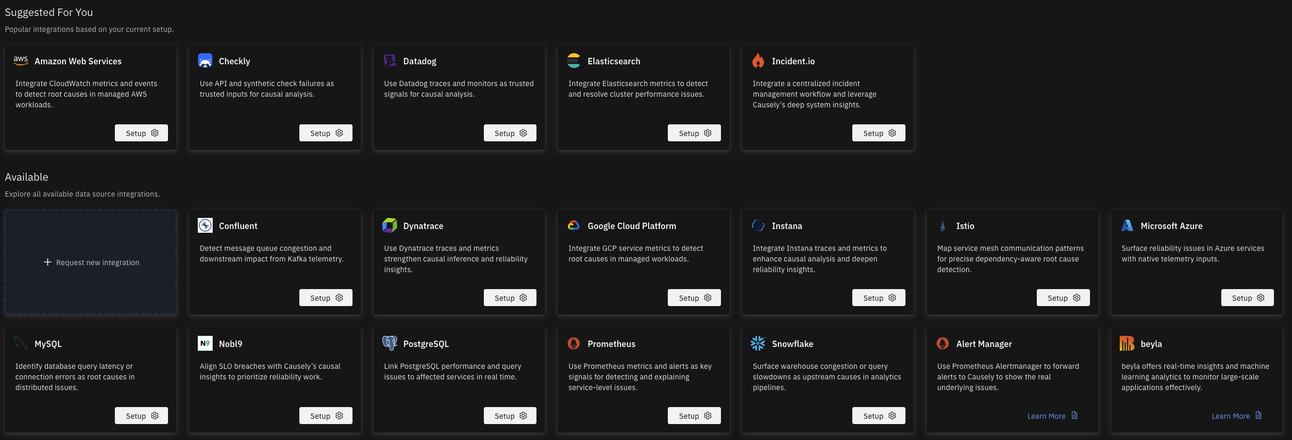Set up PostgreSQL integration
The width and height of the screenshot is (1292, 440).
(510, 416)
